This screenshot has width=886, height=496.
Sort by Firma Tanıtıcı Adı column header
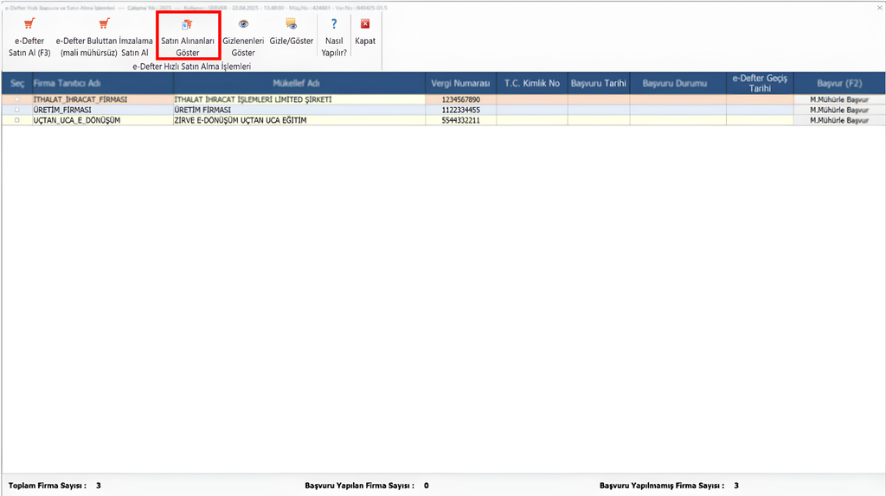point(103,83)
